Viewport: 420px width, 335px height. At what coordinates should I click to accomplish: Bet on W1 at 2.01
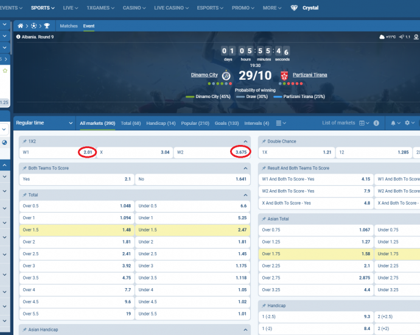58,152
